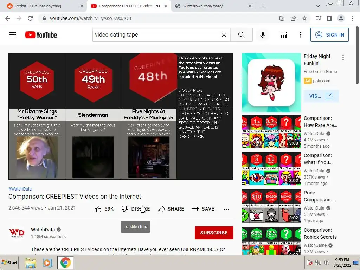Click the SIGN IN button
Screen dimensions: 360x270
[329, 35]
